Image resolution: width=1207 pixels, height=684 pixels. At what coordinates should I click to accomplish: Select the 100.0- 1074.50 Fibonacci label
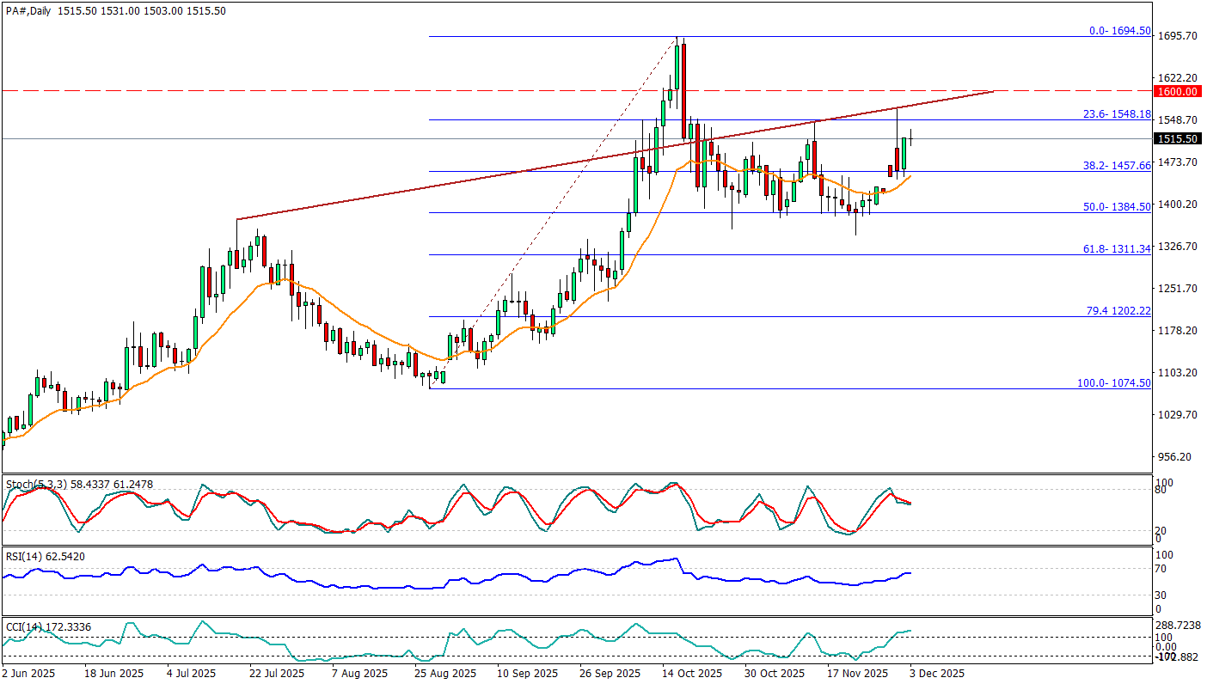(1113, 382)
